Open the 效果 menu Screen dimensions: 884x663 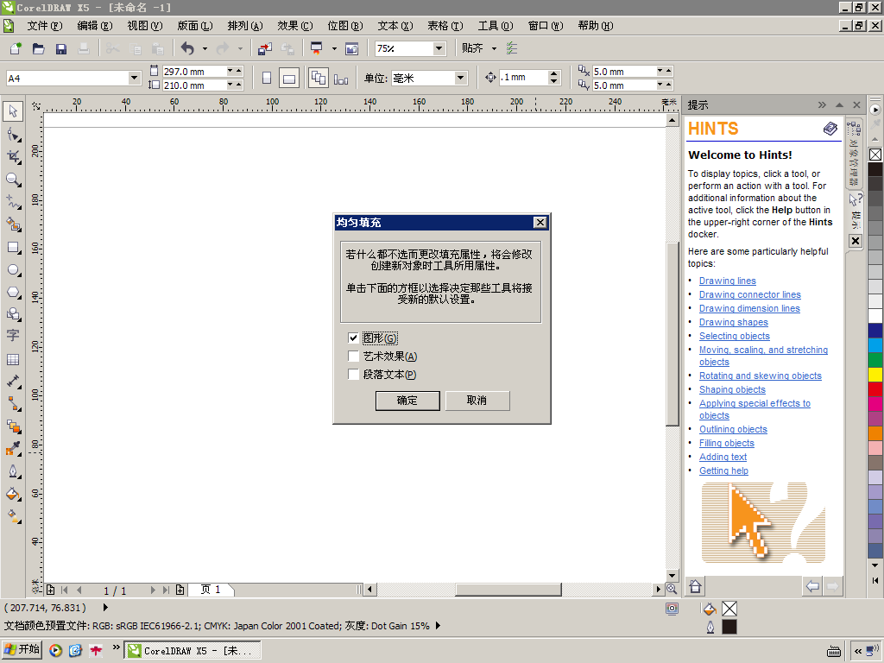click(x=294, y=26)
